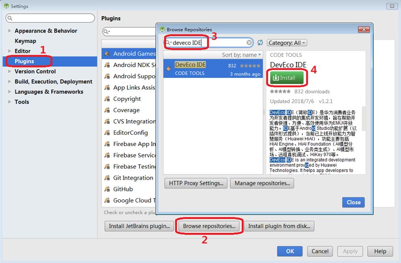Viewport: 401px width, 263px height.
Task: Click the '3 months ago' text
Action: (245, 74)
